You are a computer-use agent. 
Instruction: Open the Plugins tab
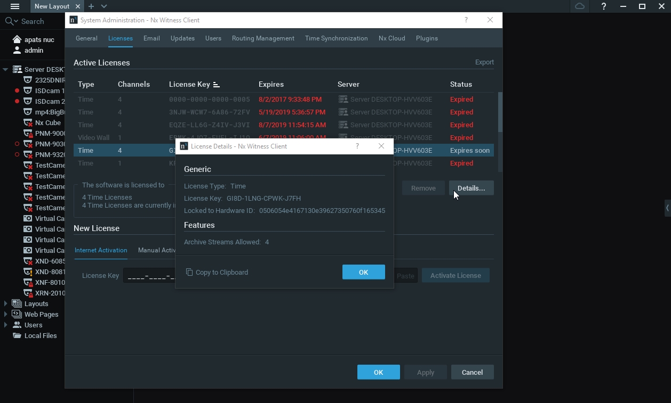click(x=427, y=38)
